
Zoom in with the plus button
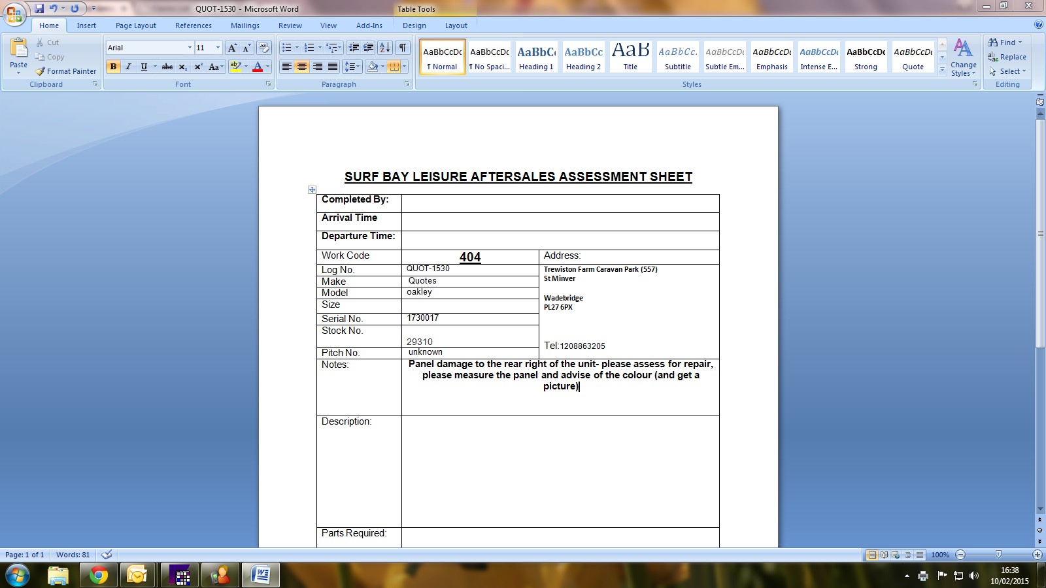pos(1037,555)
